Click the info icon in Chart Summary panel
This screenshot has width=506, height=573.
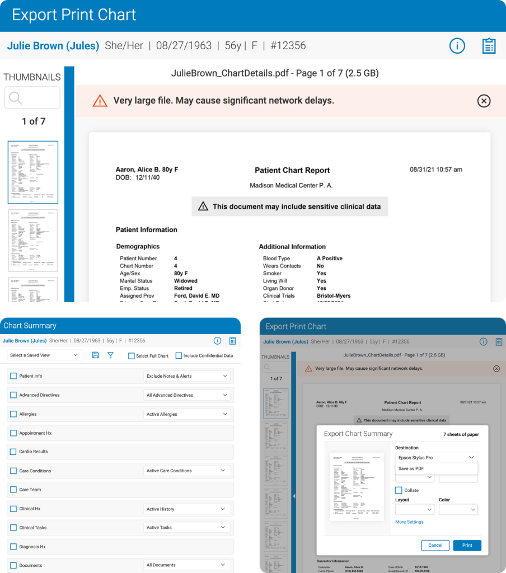pos(217,341)
